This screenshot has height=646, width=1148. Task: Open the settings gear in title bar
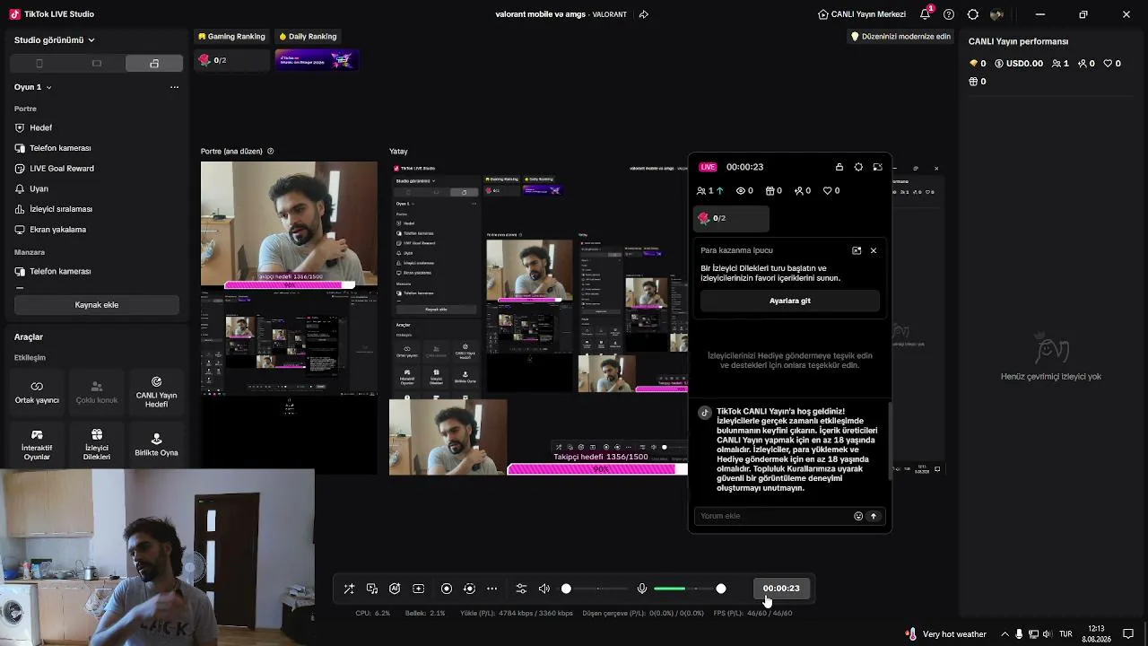coord(973,14)
